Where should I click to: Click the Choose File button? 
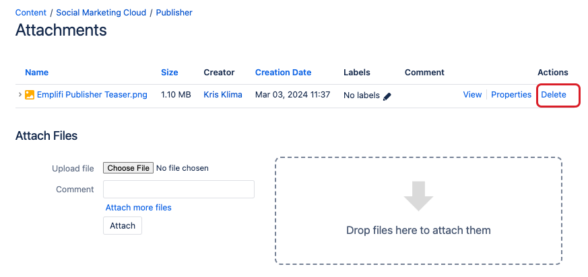point(128,168)
